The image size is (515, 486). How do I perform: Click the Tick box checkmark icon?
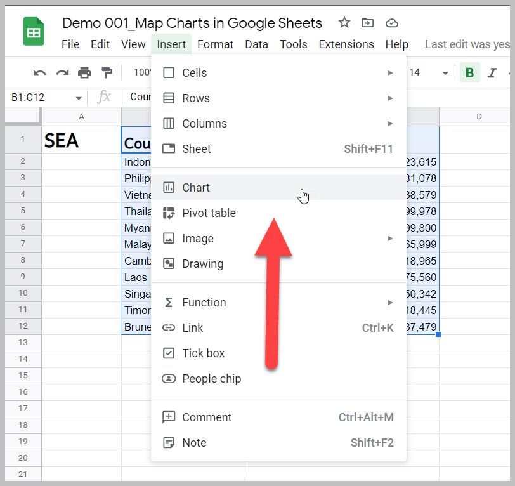click(169, 353)
